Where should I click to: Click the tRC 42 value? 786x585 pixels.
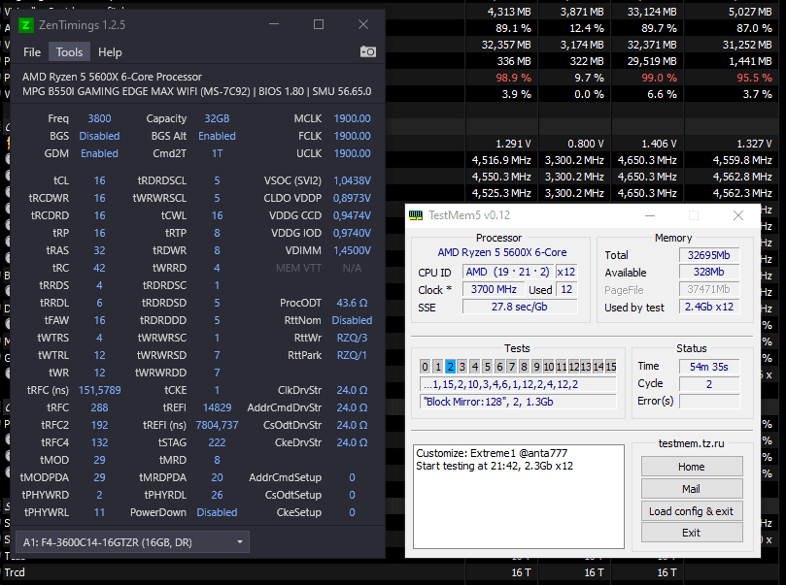(99, 268)
